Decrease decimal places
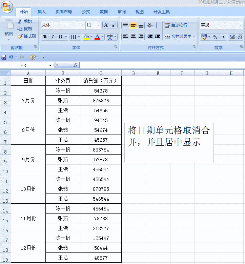 [x=240, y=37]
